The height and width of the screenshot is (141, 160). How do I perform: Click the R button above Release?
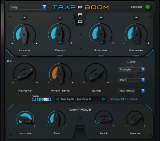coord(136,17)
